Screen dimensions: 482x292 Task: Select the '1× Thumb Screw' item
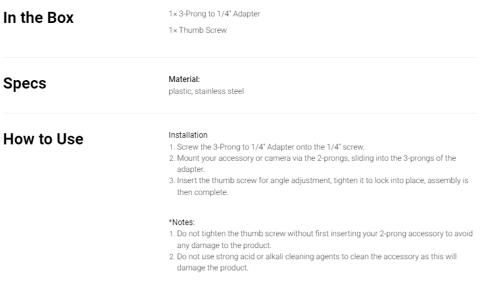click(198, 30)
